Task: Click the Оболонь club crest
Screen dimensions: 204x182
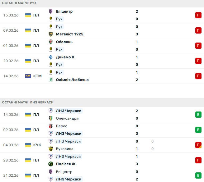Action: click(51, 42)
